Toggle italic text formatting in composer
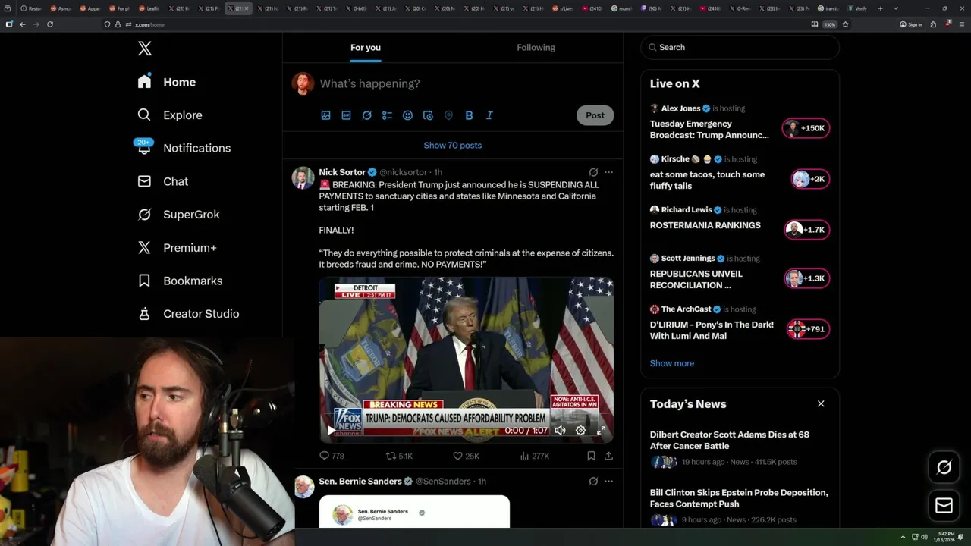Image resolution: width=971 pixels, height=546 pixels. [489, 115]
